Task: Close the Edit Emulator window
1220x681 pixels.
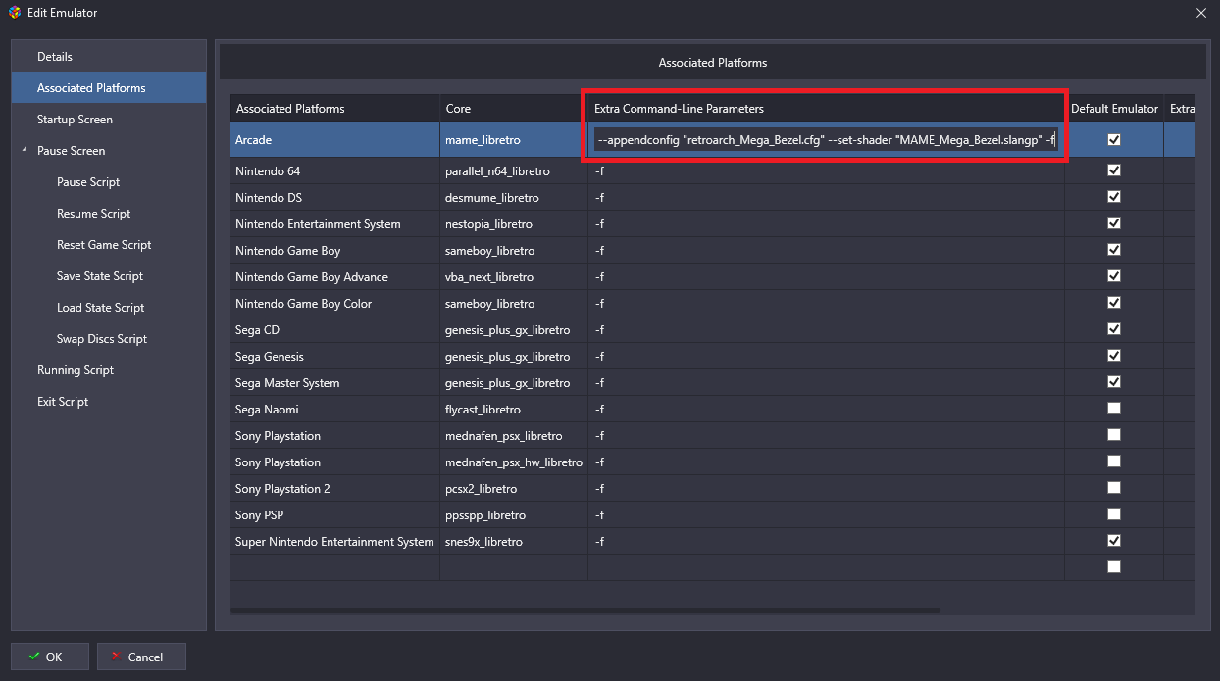Action: pos(1201,13)
